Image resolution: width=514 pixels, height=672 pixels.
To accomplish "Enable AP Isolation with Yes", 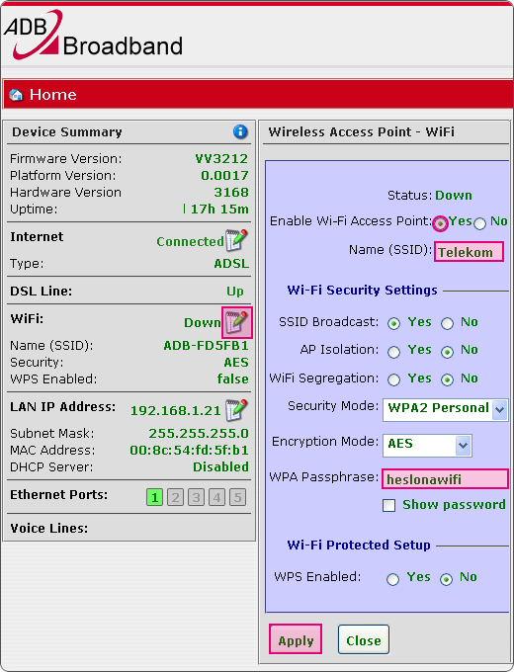I will pyautogui.click(x=393, y=352).
